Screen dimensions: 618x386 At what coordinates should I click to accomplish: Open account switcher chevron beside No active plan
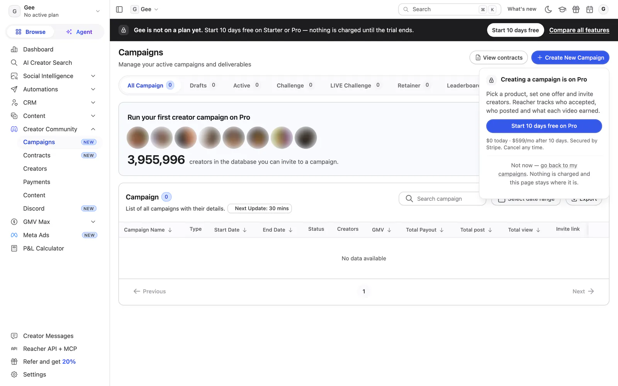98,11
